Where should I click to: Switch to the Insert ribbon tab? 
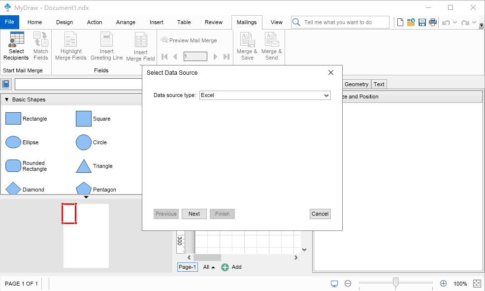[156, 22]
